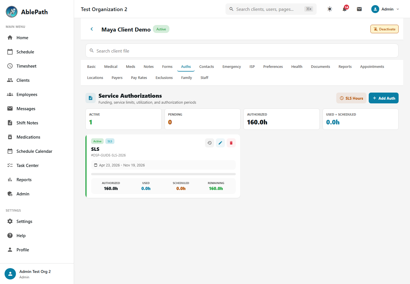
Task: Open Employees in the sidebar
Action: pyautogui.click(x=37, y=95)
